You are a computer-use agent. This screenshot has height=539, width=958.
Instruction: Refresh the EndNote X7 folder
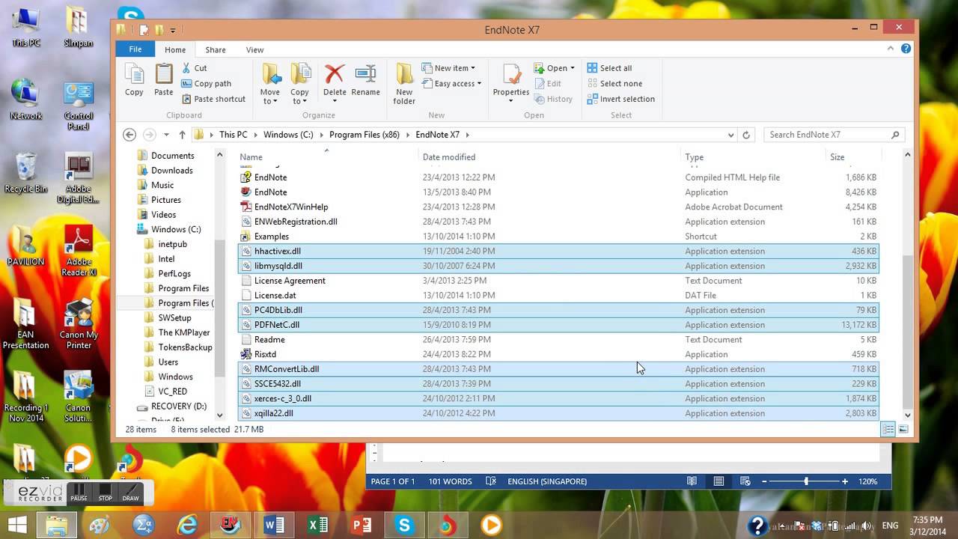point(746,135)
